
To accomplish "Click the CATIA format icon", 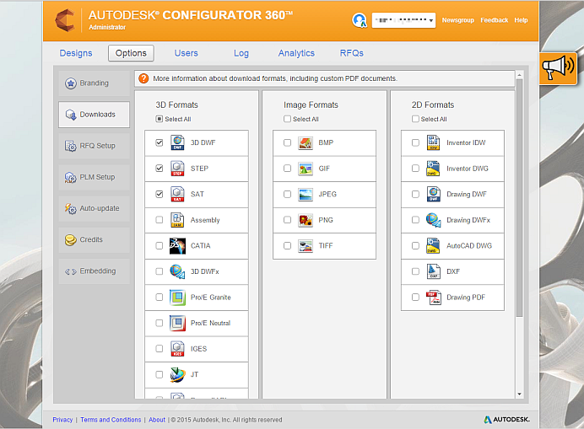I will point(178,245).
